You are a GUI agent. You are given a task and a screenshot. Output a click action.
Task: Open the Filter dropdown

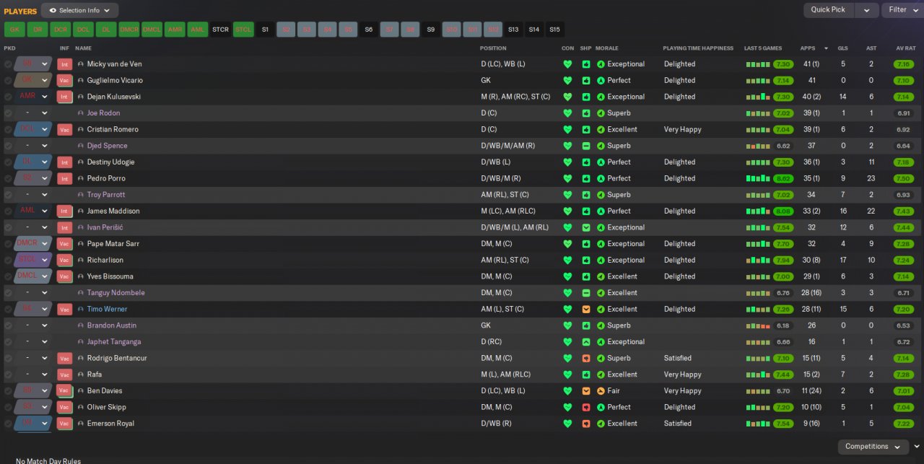[x=902, y=10]
